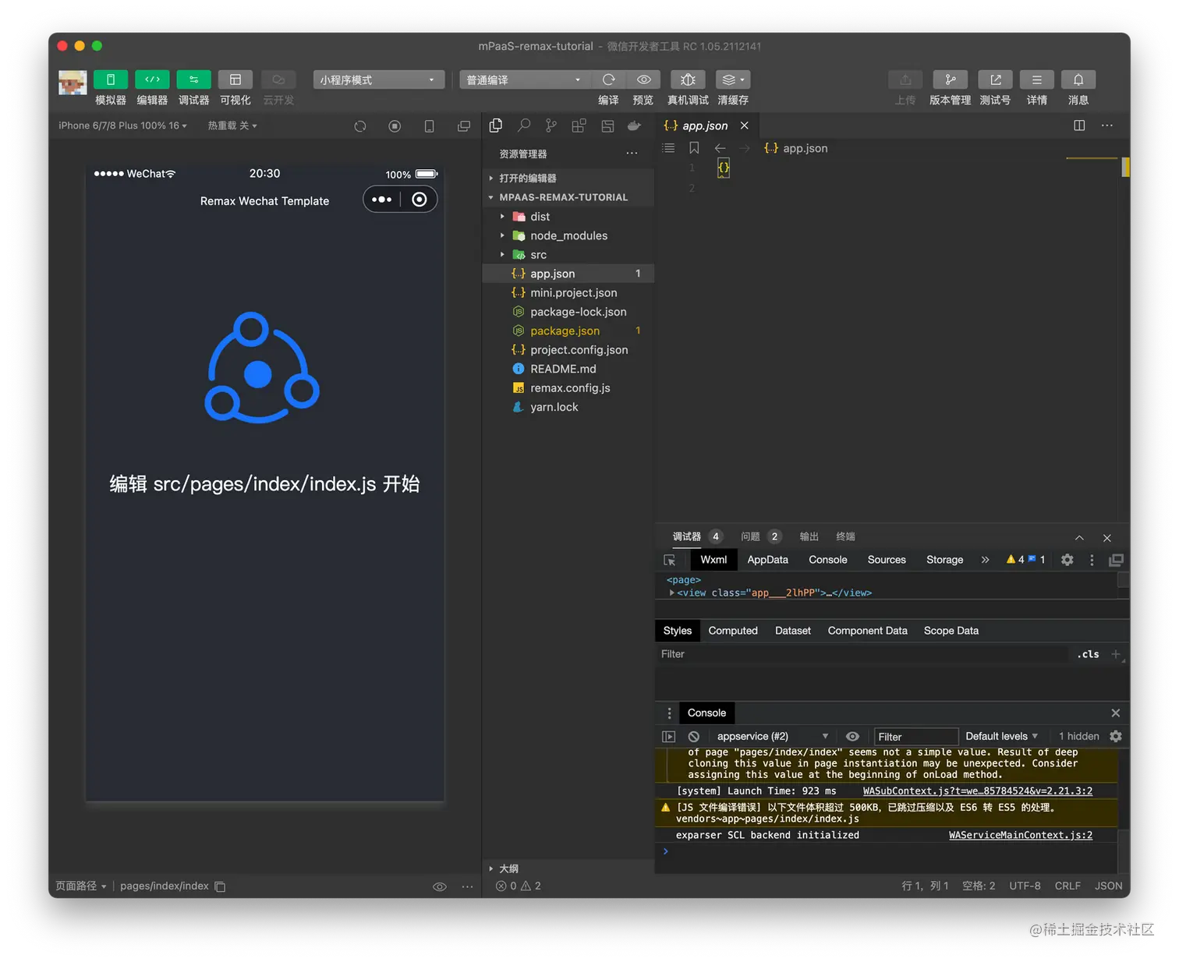Open the Sources devtools tab
The width and height of the screenshot is (1179, 962).
click(x=887, y=560)
